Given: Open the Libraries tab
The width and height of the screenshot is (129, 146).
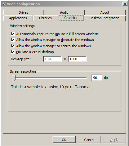Looking at the screenshot, I should pos(45,18).
